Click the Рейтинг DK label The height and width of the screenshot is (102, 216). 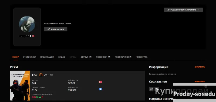pyautogui.click(x=73, y=80)
